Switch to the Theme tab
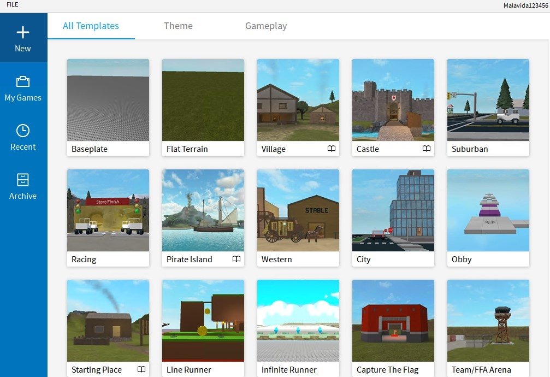The width and height of the screenshot is (550, 377). 178,26
